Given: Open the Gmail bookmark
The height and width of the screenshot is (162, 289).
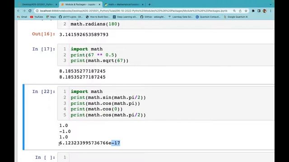Looking at the screenshot, I should [x=22, y=17].
